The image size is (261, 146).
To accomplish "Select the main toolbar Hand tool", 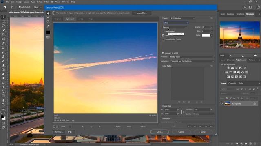I will (3, 100).
